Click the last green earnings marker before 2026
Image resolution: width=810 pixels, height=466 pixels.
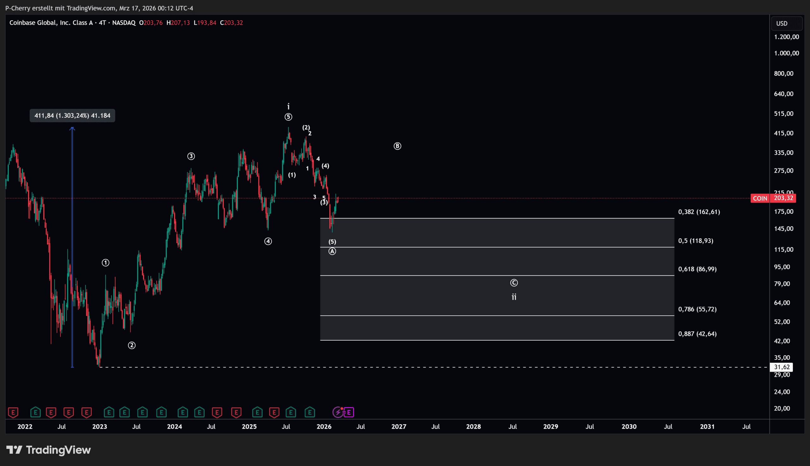point(309,412)
